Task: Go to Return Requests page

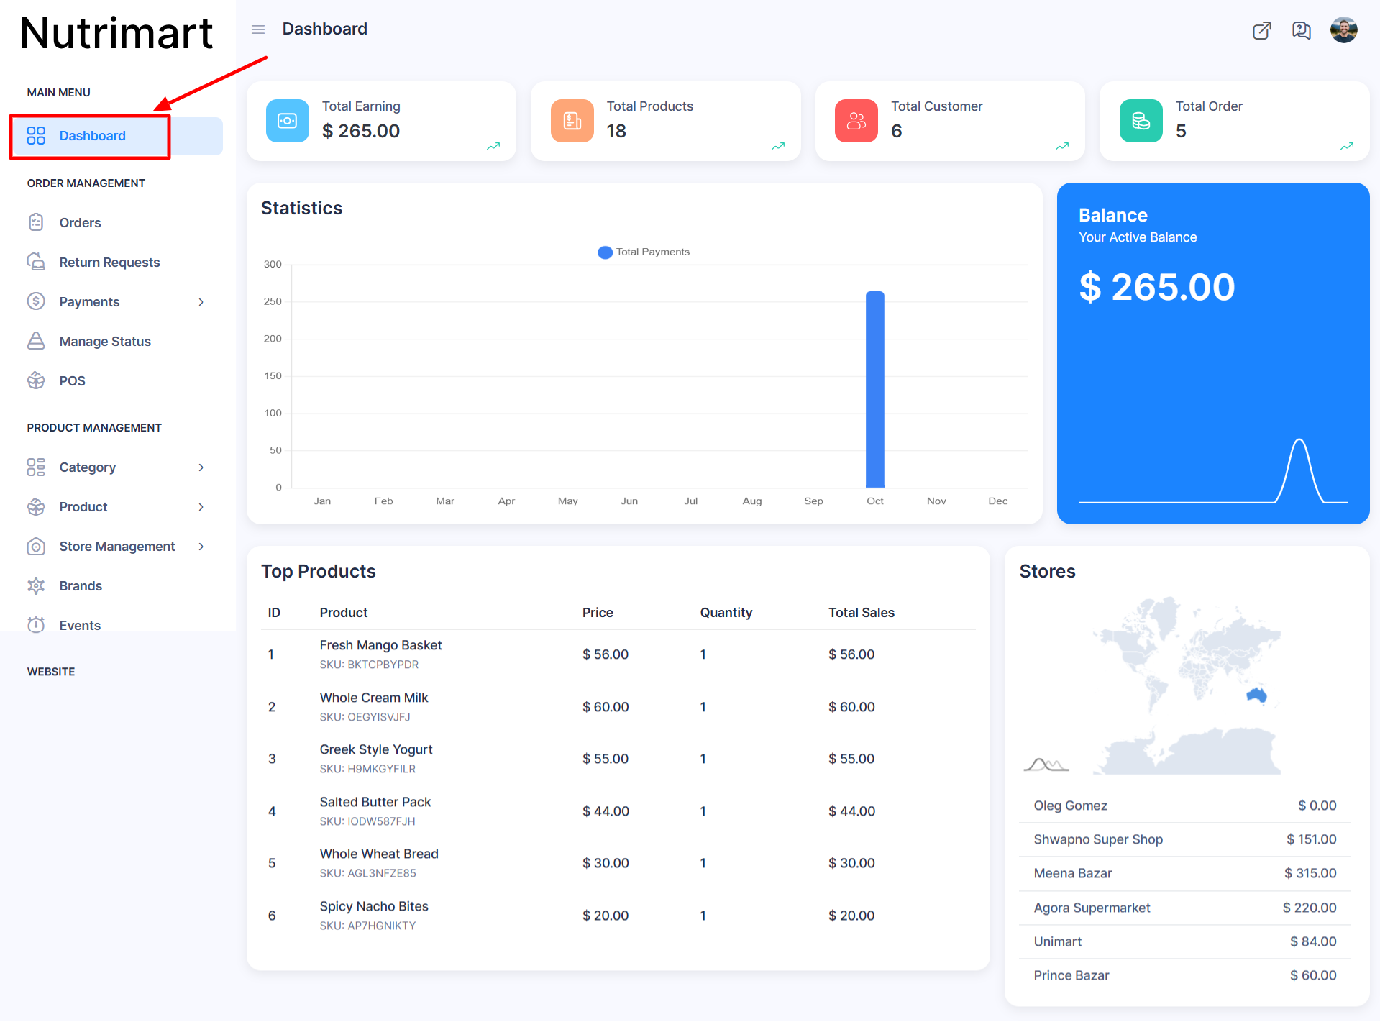Action: pyautogui.click(x=109, y=263)
